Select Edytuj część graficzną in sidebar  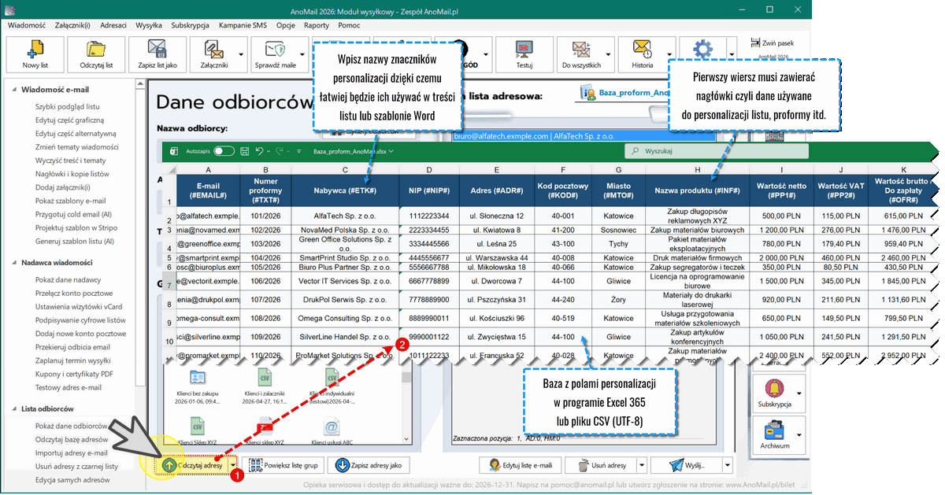(x=69, y=120)
